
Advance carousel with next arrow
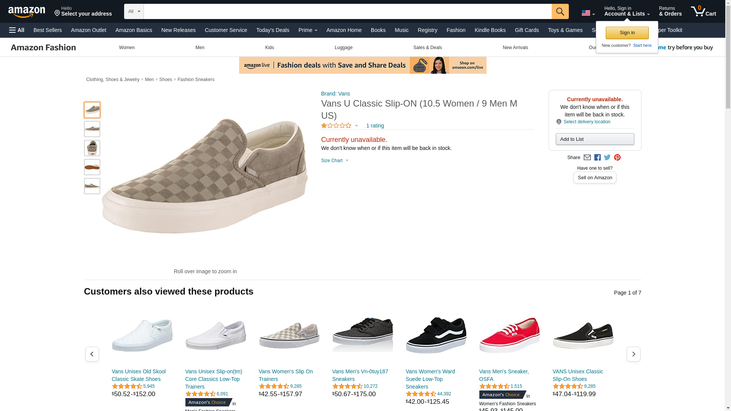[633, 354]
